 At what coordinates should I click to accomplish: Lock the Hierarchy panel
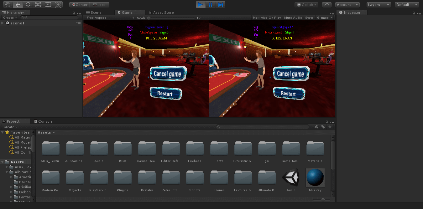[74, 13]
